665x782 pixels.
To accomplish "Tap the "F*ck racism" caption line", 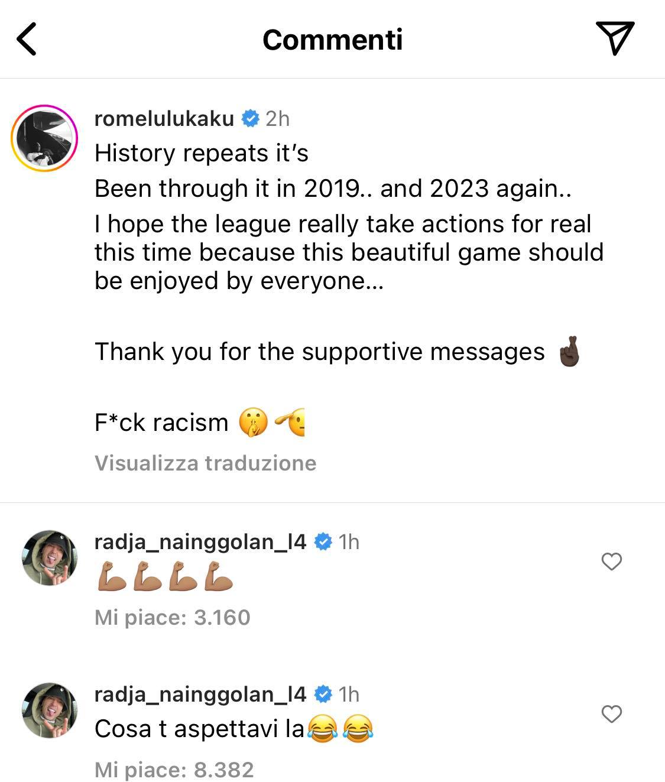I will (161, 423).
